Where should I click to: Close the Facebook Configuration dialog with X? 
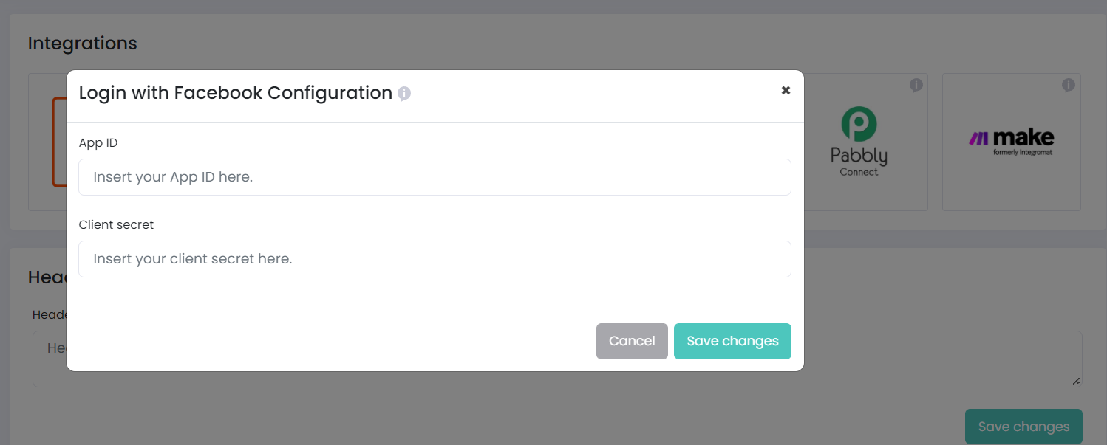click(x=786, y=90)
